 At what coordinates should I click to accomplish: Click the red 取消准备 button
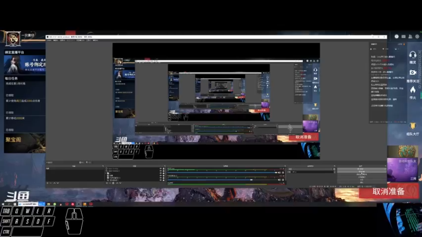[389, 191]
